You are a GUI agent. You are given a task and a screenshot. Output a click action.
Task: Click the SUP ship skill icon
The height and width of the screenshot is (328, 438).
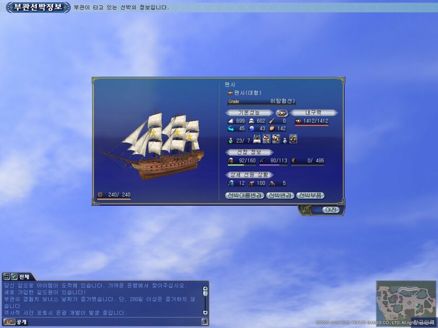click(257, 139)
